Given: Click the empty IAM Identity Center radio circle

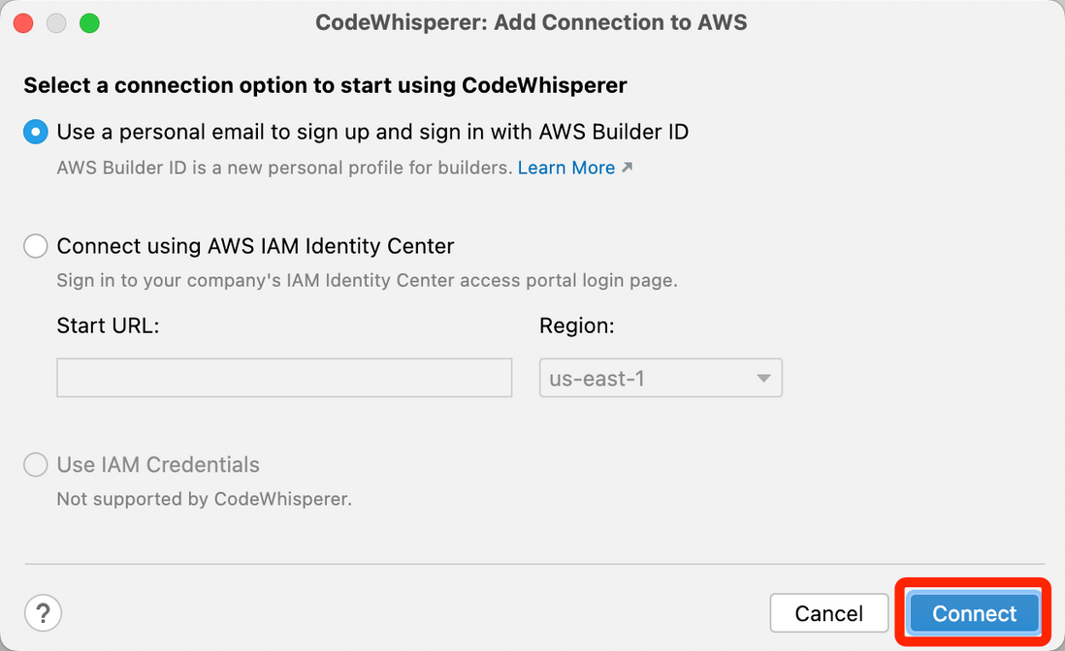Looking at the screenshot, I should (x=35, y=246).
